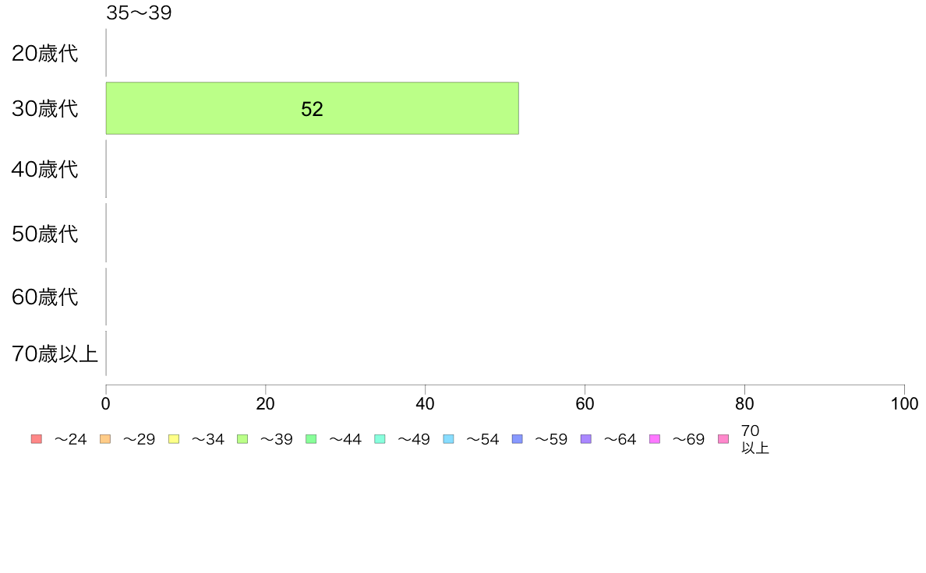This screenshot has width=926, height=573.
Task: Click the light blue ~54 legend swatch
Action: click(448, 439)
